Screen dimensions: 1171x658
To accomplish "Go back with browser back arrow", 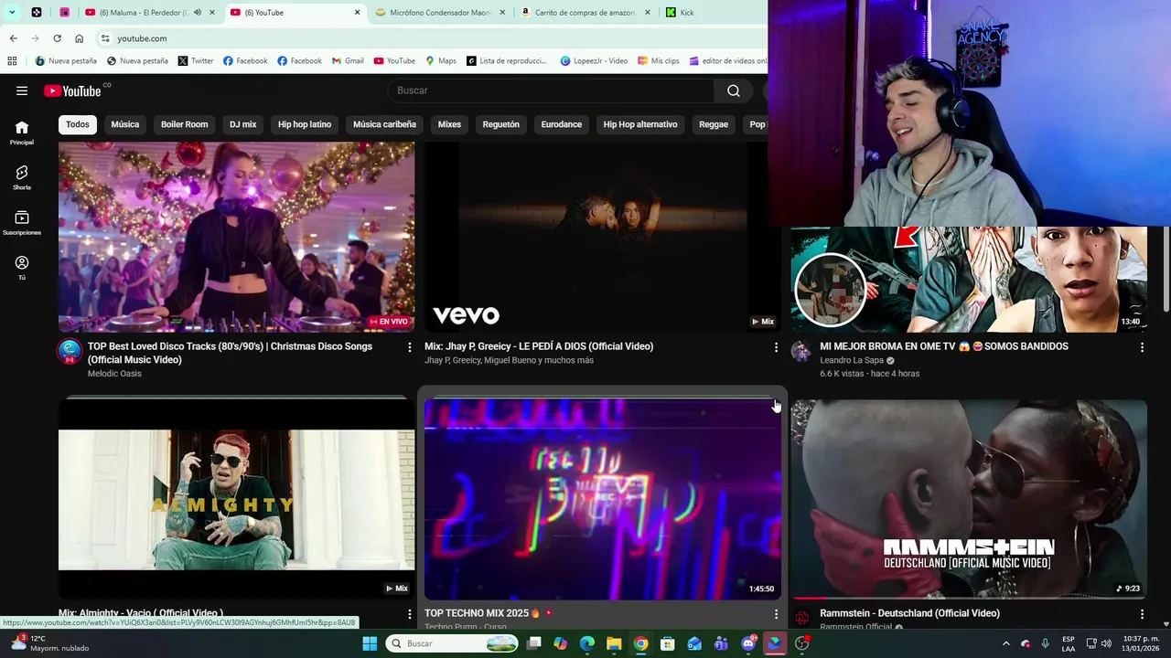I will [x=13, y=38].
